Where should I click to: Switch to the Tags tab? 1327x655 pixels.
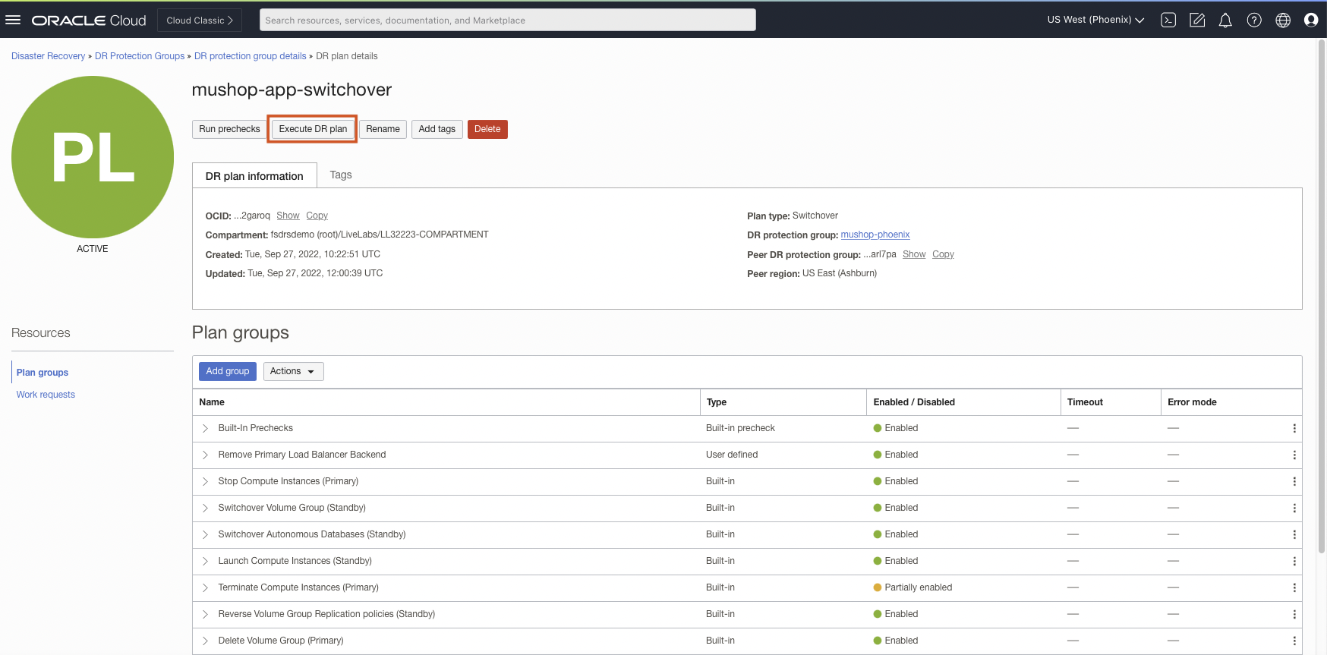[x=341, y=175]
